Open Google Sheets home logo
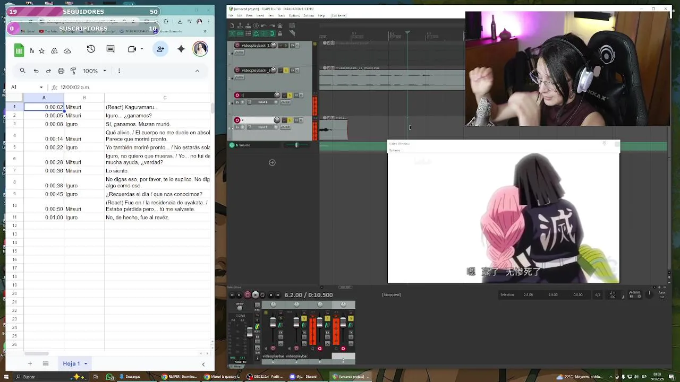 [x=19, y=50]
